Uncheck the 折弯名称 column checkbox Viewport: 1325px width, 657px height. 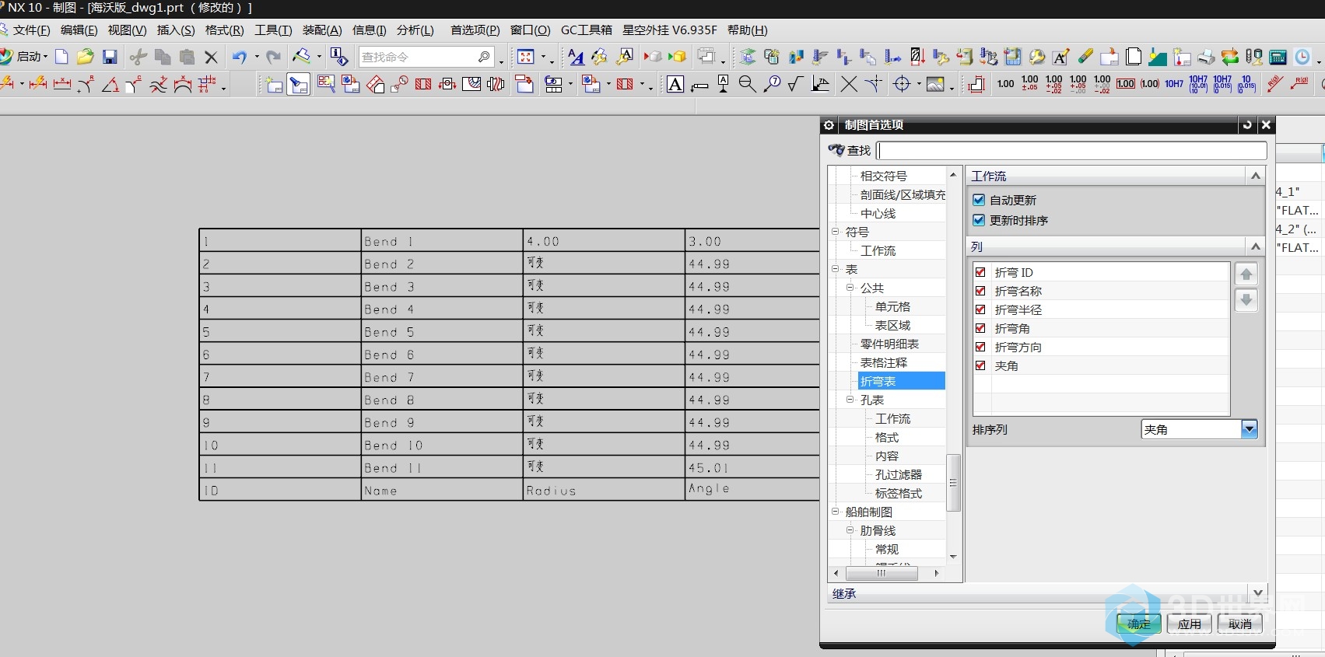[x=980, y=291]
